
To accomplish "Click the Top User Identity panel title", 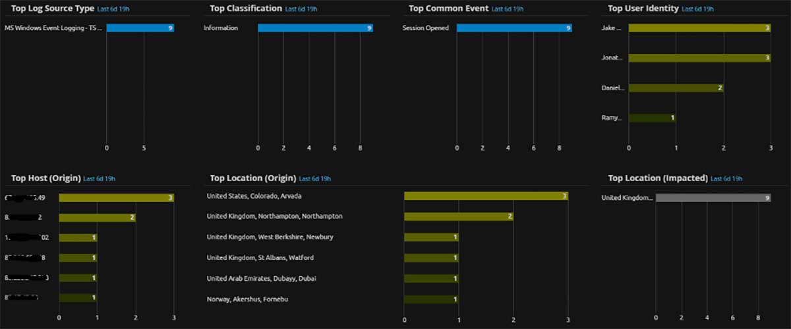I will point(643,9).
